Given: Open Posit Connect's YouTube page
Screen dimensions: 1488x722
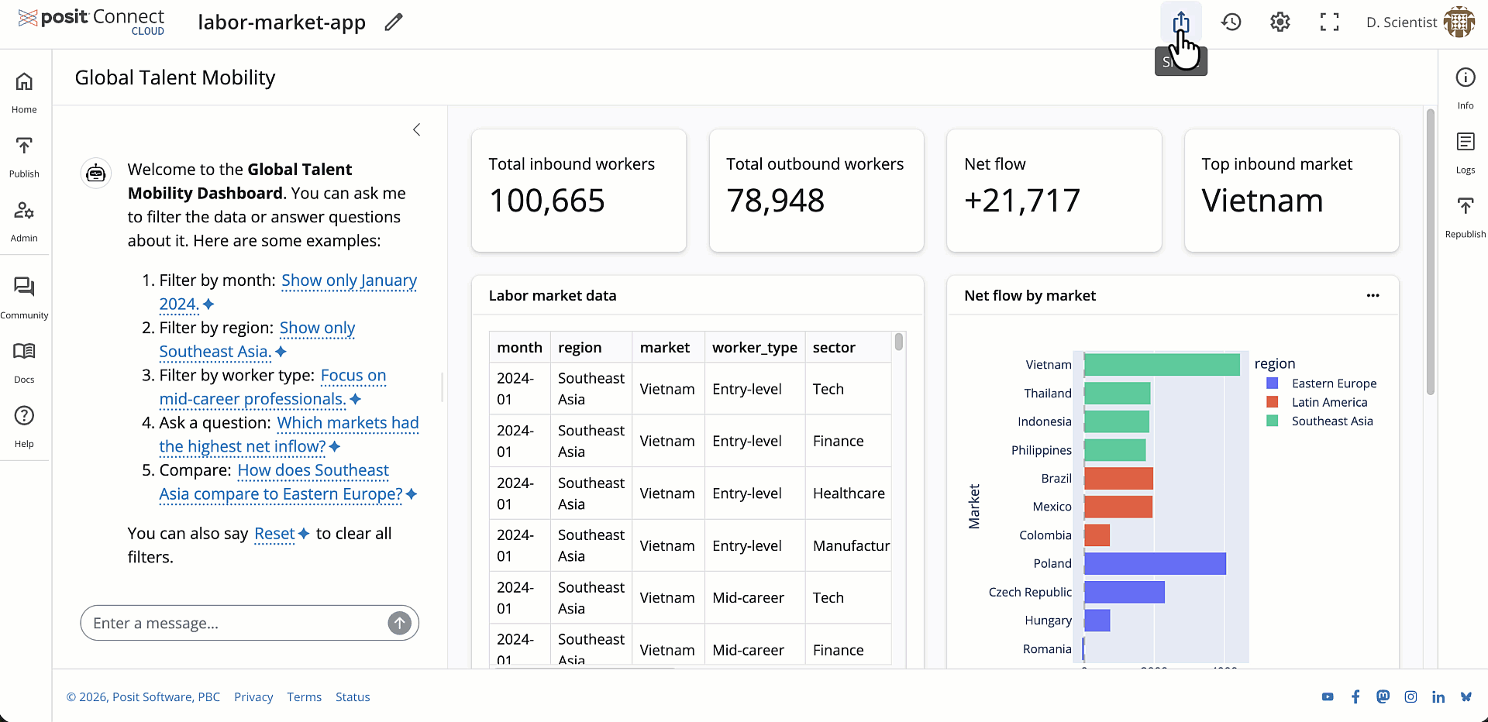Looking at the screenshot, I should (x=1328, y=696).
